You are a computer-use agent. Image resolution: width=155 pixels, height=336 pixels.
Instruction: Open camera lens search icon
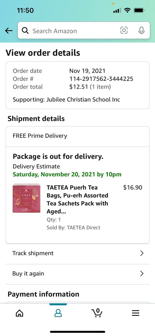[124, 30]
